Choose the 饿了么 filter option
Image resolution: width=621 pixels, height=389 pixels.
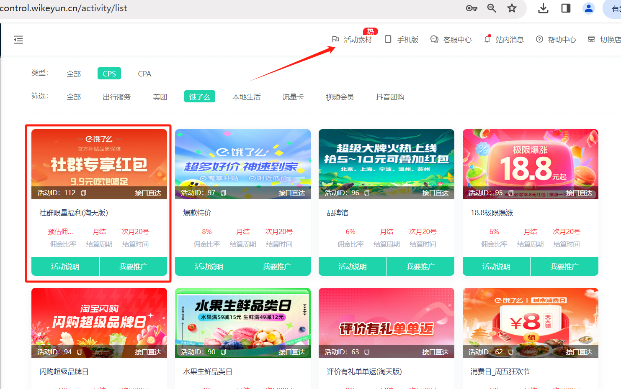pos(200,97)
